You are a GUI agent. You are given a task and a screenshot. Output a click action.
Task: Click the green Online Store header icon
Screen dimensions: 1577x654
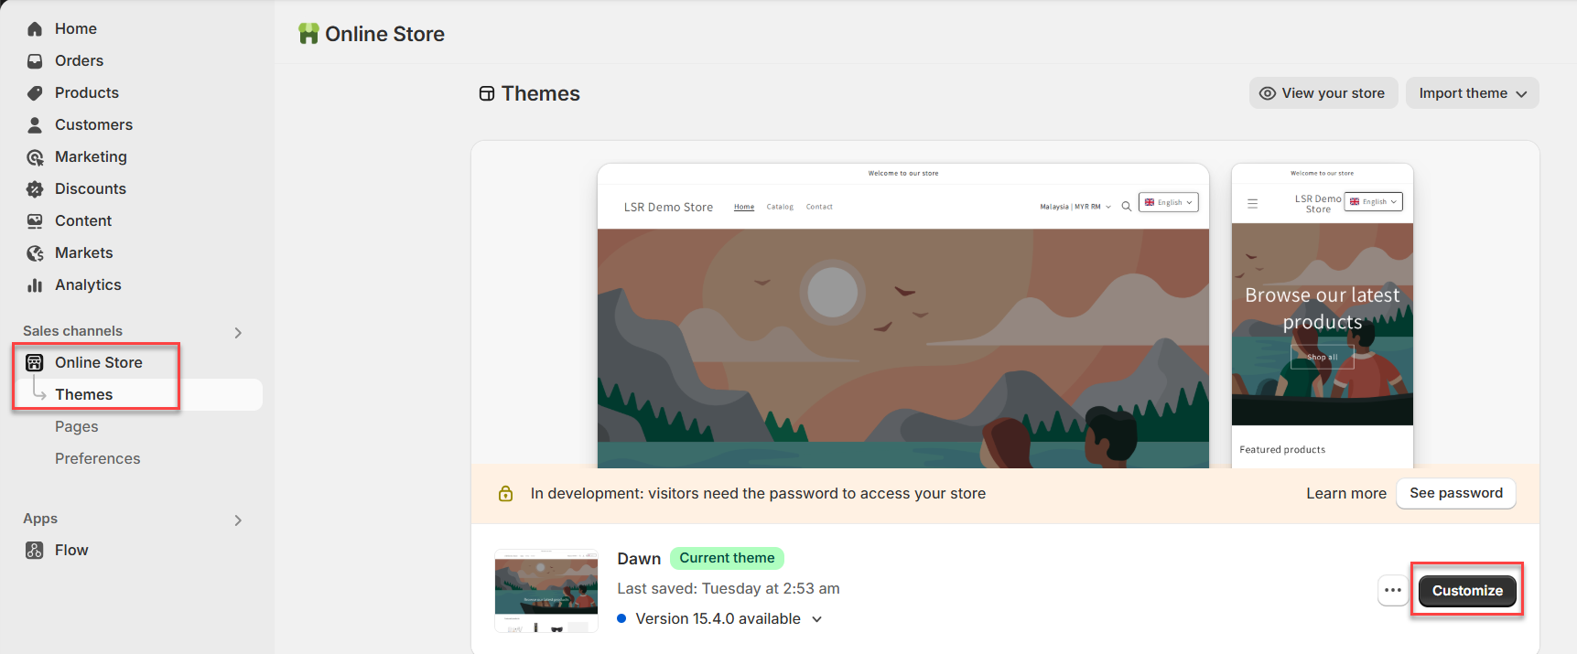tap(308, 34)
